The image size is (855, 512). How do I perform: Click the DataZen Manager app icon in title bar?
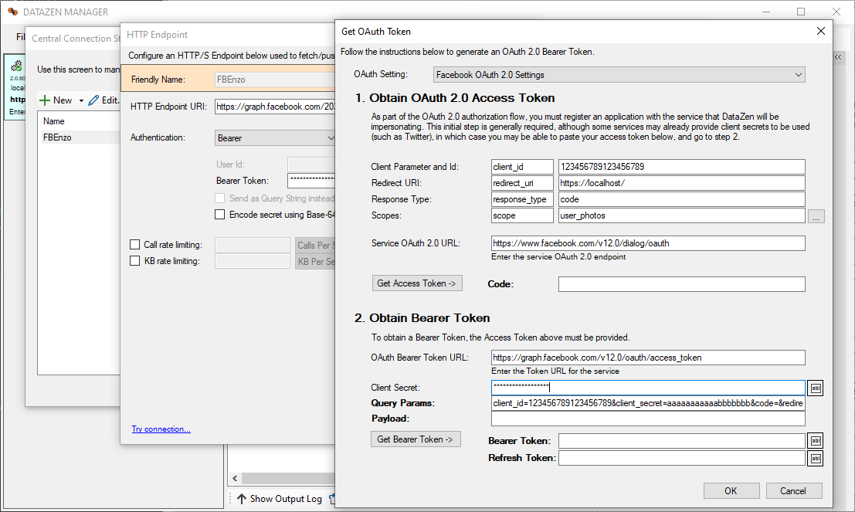click(x=12, y=12)
